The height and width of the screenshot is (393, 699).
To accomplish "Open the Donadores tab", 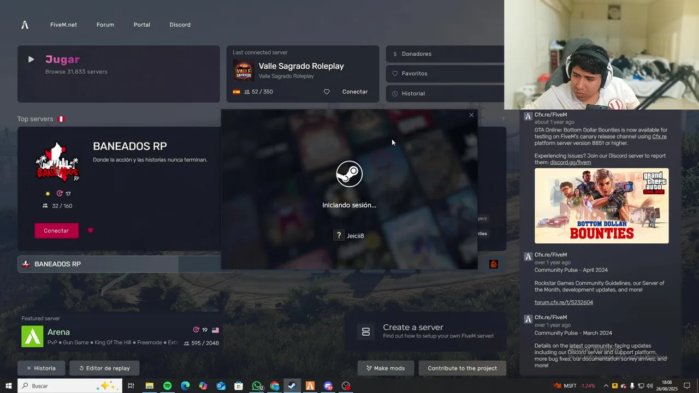I will pyautogui.click(x=445, y=54).
